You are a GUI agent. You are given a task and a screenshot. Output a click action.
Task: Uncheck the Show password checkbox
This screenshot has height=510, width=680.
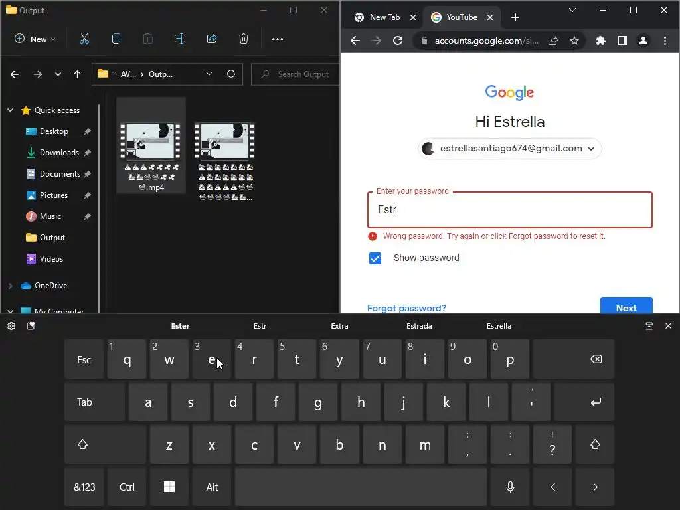click(x=375, y=258)
